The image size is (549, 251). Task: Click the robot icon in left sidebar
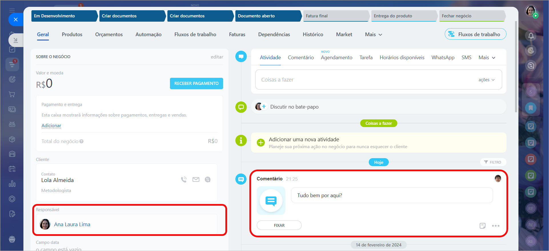12,124
